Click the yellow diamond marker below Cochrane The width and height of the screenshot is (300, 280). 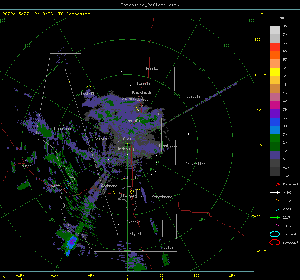click(x=114, y=192)
